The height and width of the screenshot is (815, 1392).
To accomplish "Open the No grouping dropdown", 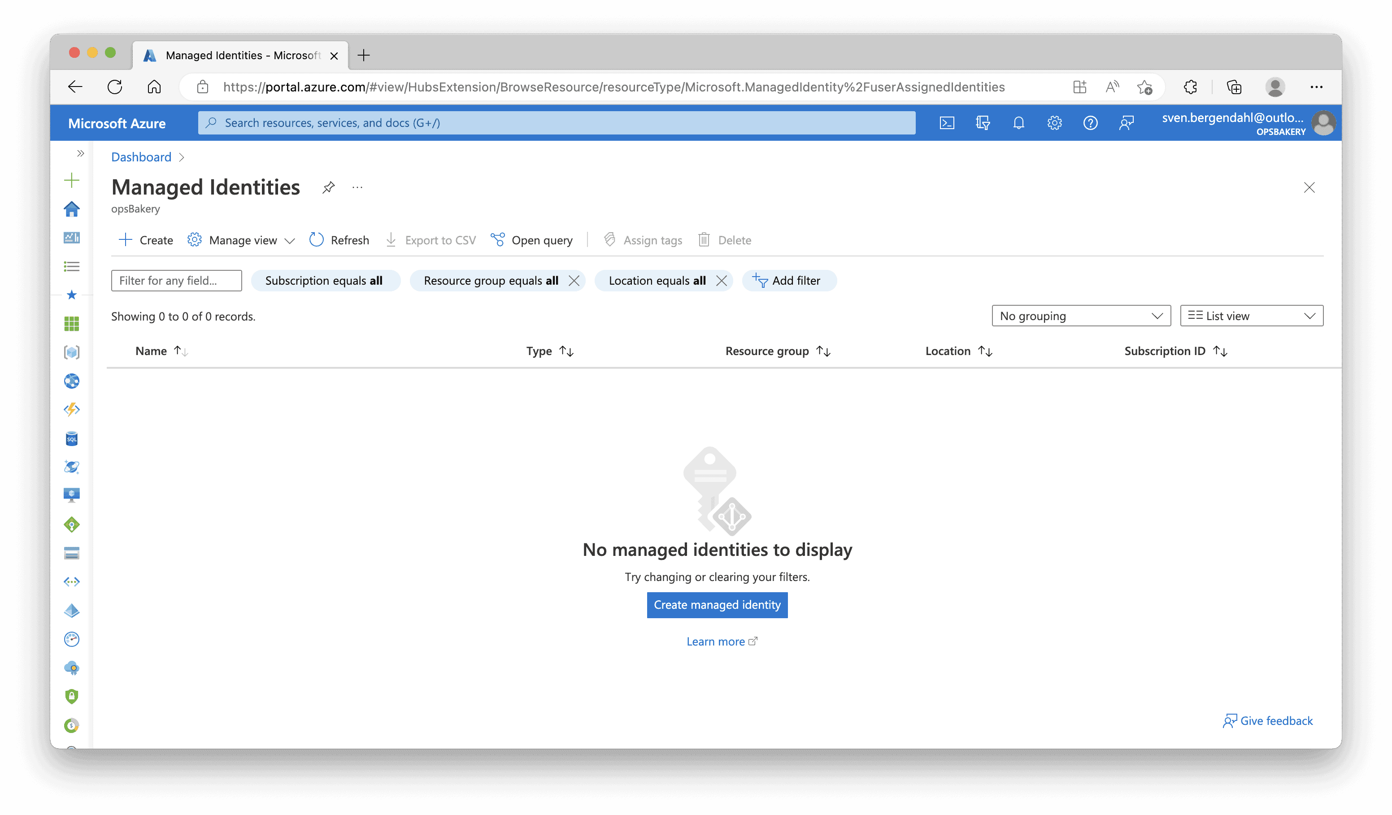I will [1080, 316].
